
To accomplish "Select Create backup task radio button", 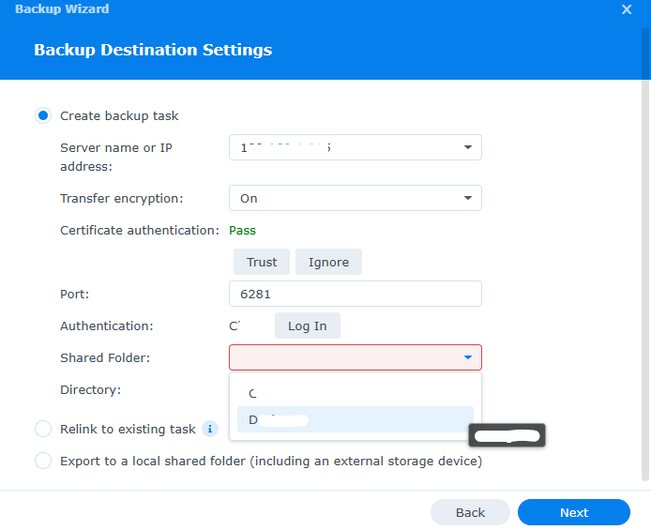I will pyautogui.click(x=43, y=115).
